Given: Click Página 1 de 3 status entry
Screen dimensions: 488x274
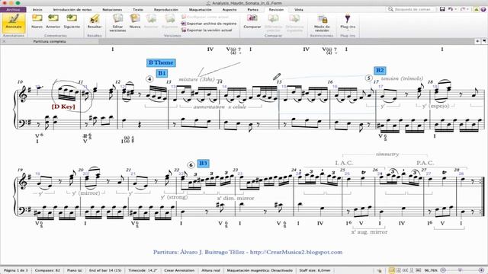Looking at the screenshot, I should (16, 270).
